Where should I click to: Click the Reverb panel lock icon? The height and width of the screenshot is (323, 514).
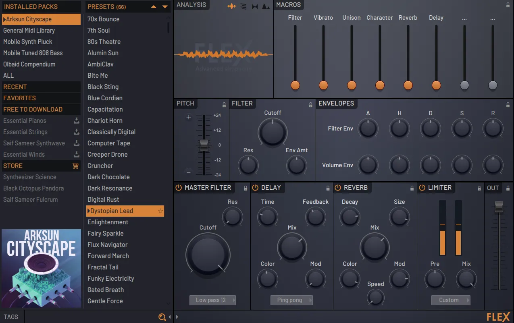[412, 188]
